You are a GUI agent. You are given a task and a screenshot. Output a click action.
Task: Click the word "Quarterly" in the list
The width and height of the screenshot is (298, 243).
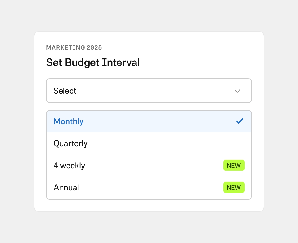pyautogui.click(x=71, y=144)
